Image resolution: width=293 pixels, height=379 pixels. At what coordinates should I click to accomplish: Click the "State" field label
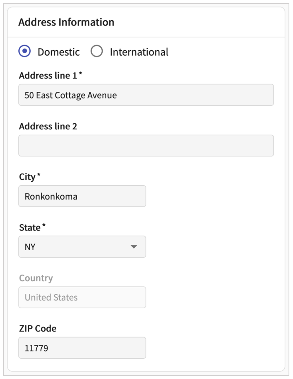pyautogui.click(x=30, y=228)
